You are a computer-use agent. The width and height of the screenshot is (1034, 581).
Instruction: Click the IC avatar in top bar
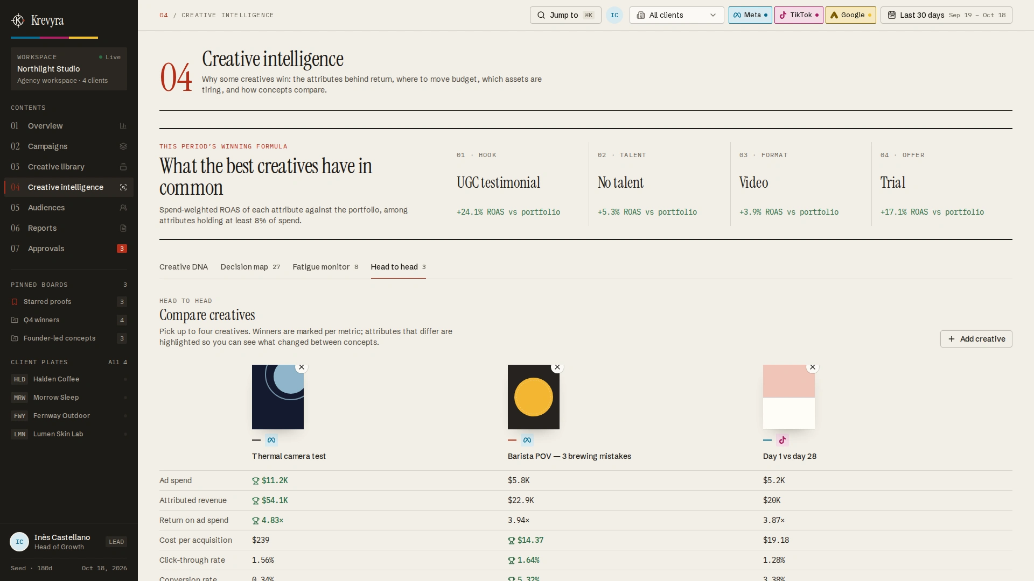(614, 15)
